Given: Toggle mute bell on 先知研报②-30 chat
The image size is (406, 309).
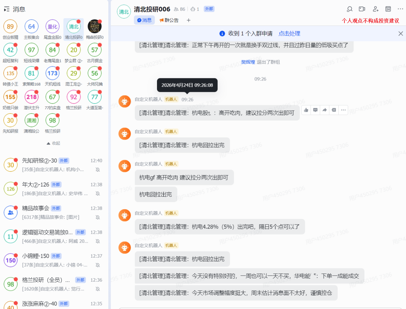Looking at the screenshot, I should point(98,169).
